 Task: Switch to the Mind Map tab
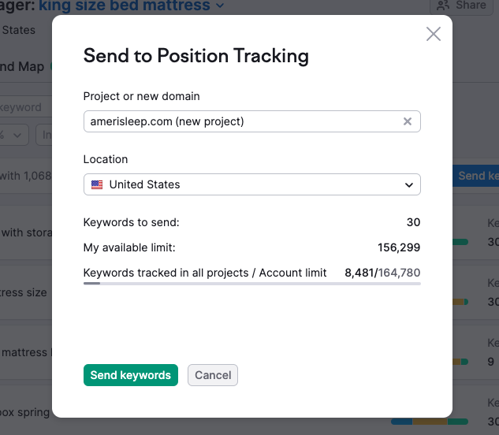[x=22, y=67]
